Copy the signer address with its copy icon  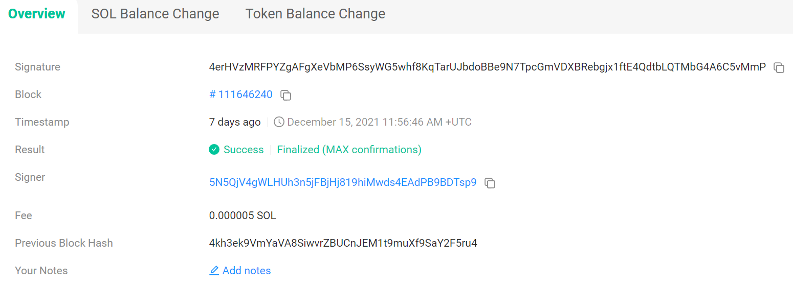pos(490,183)
